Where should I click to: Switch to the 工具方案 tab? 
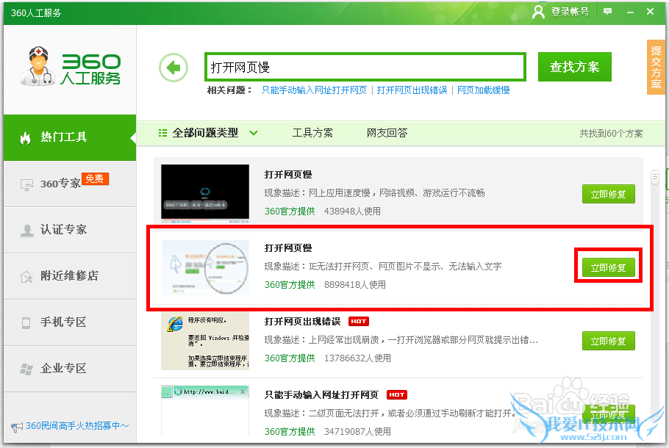tap(312, 133)
